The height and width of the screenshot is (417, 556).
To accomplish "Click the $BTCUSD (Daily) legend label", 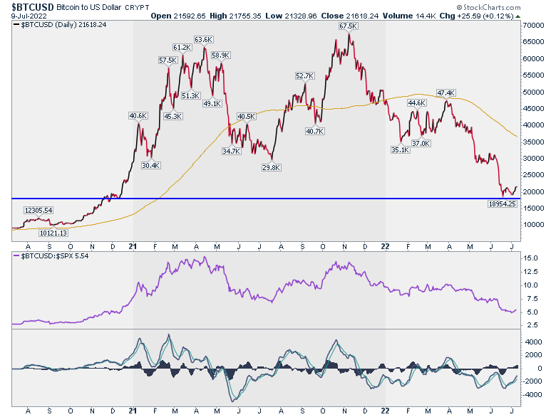I will pos(60,25).
